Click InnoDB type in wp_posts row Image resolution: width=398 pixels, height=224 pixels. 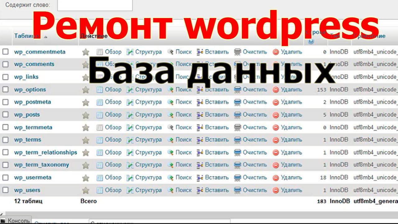pos(339,115)
